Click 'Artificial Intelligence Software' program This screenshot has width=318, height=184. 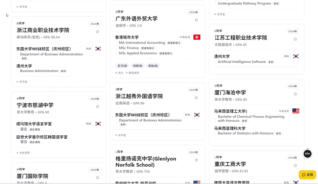pos(242,62)
